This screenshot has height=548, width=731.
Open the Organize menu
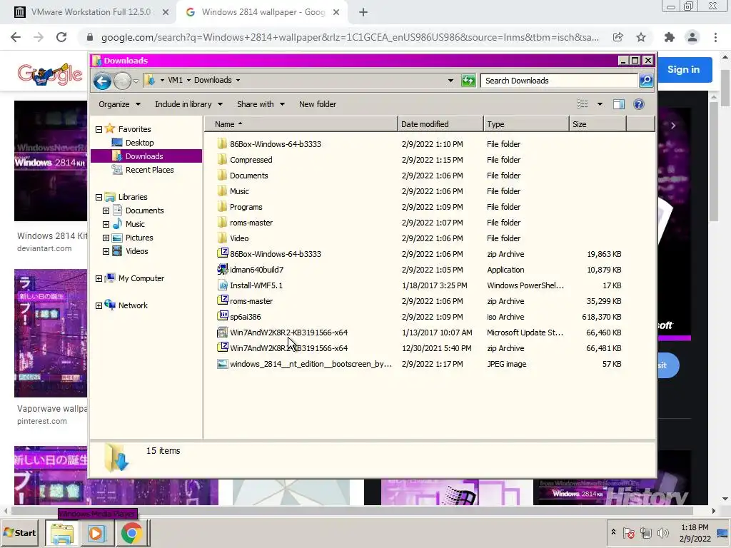click(119, 104)
